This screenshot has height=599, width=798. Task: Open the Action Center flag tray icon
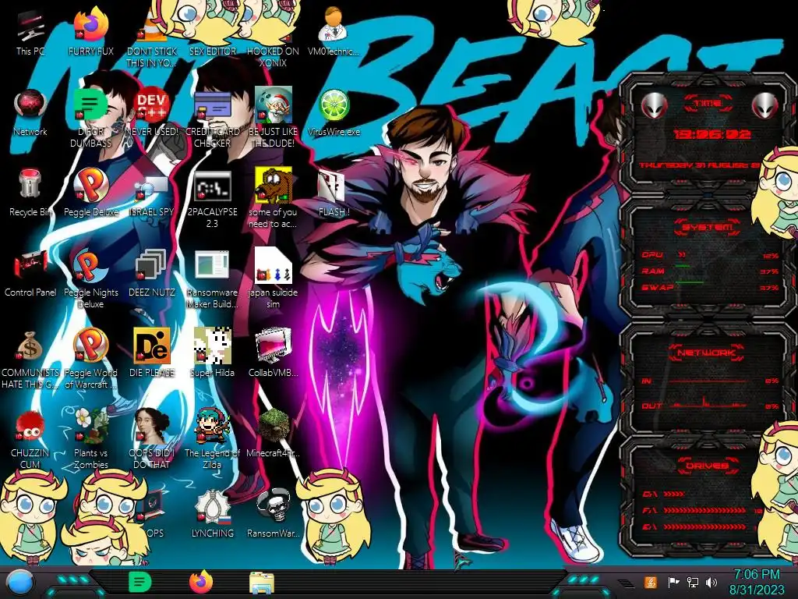pyautogui.click(x=673, y=582)
